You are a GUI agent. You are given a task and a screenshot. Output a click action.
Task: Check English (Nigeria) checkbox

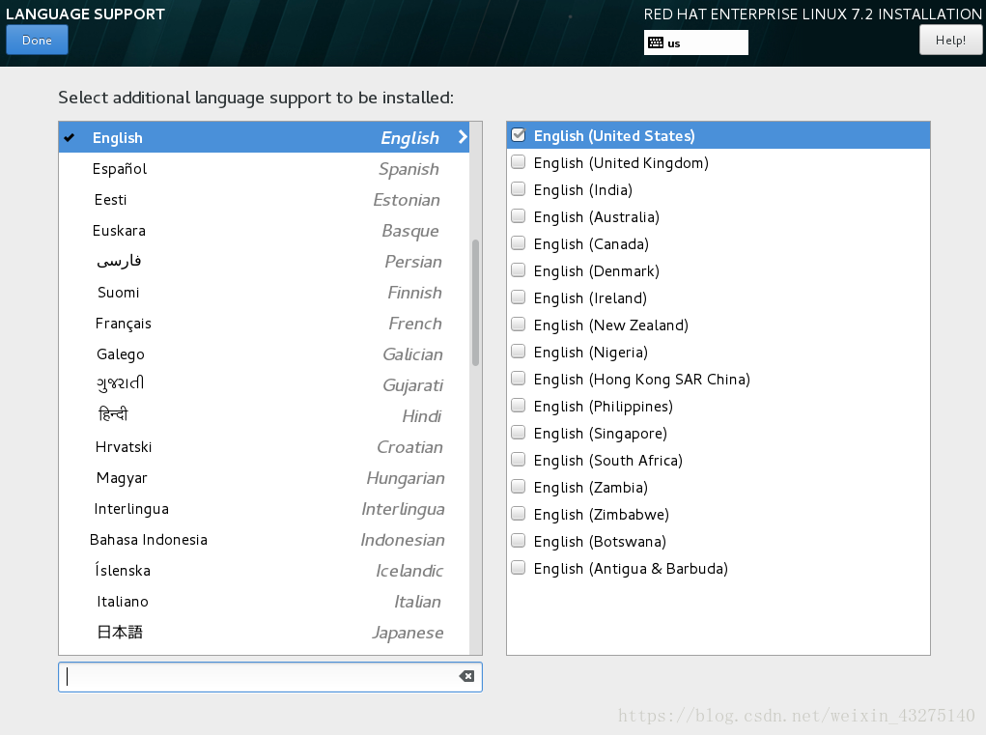(519, 352)
